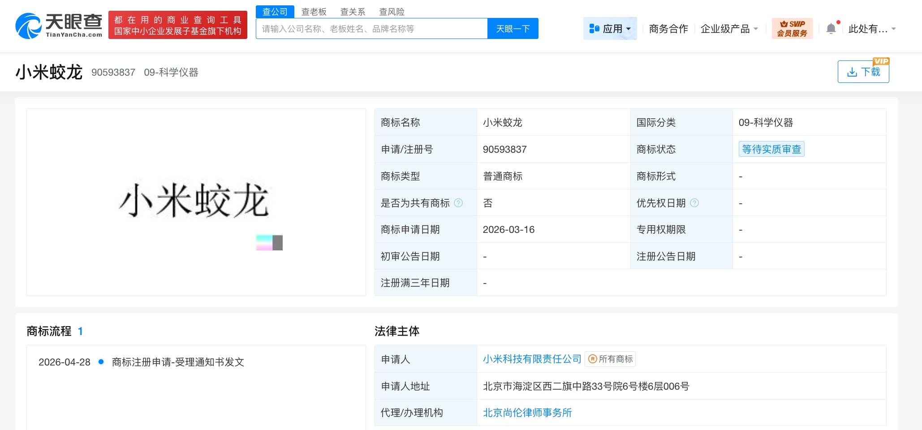
Task: Click the application date 2026-03-16
Action: (509, 229)
